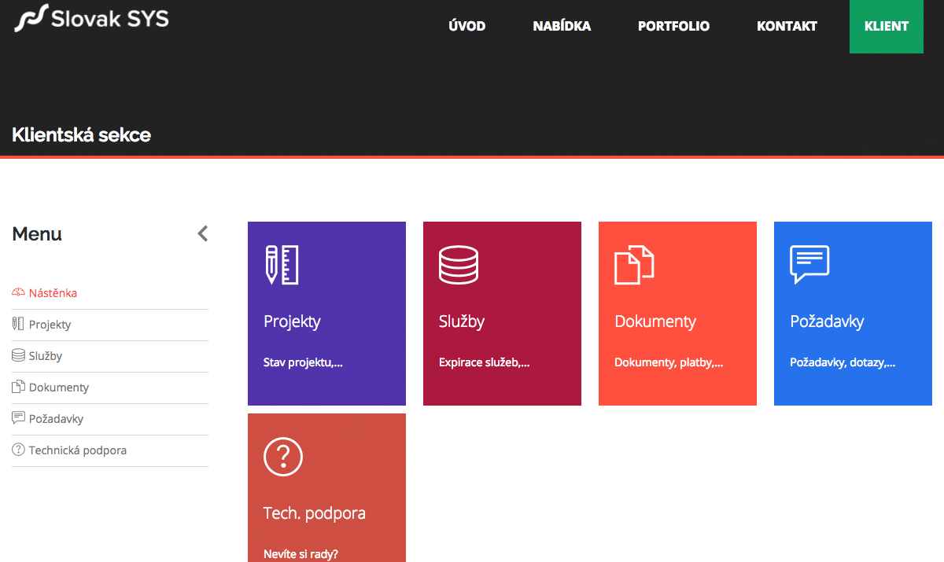
Task: Go to NABÍDKA in top navigation
Action: click(x=562, y=26)
